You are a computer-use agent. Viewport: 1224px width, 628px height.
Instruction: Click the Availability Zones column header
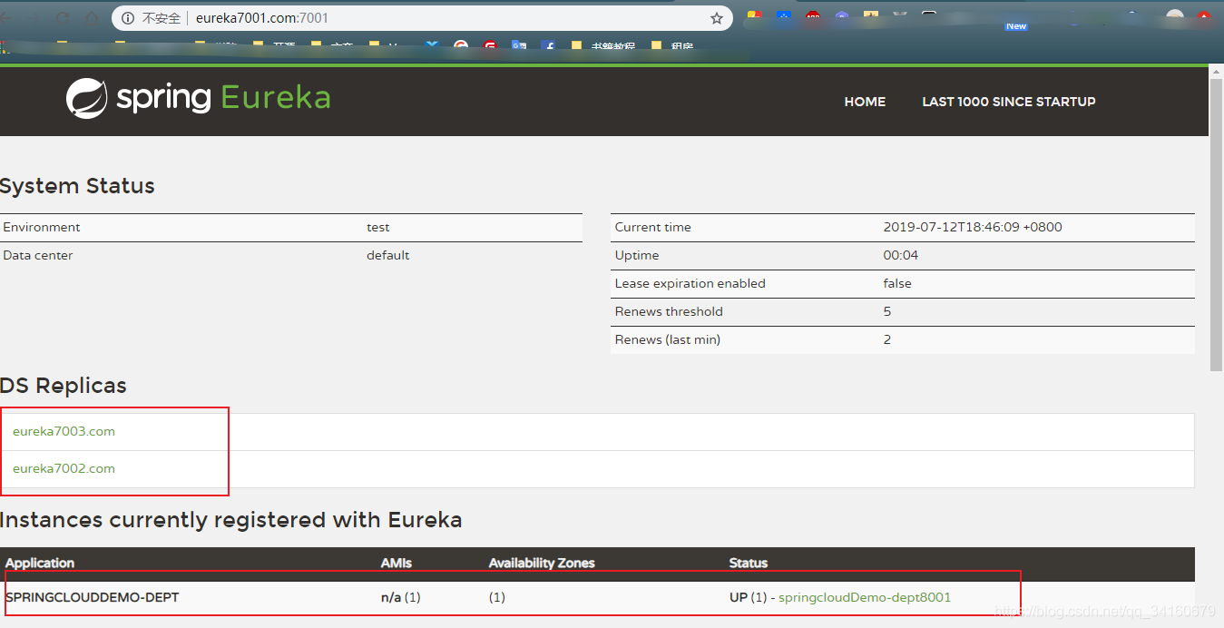tap(542, 563)
